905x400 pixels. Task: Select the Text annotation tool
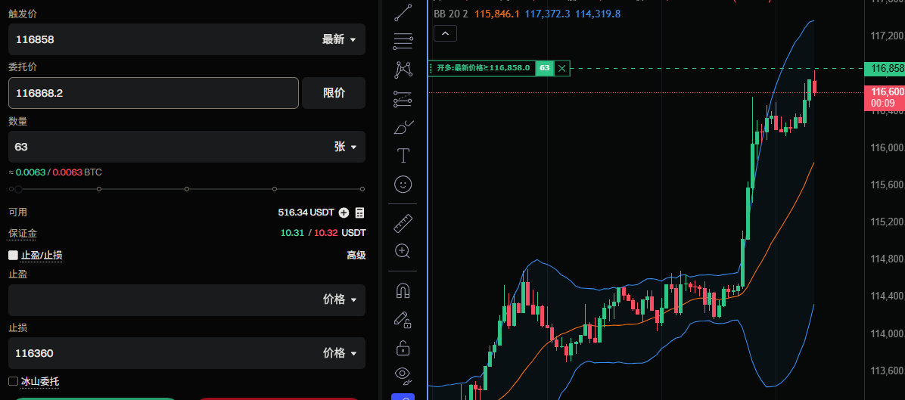coord(403,155)
